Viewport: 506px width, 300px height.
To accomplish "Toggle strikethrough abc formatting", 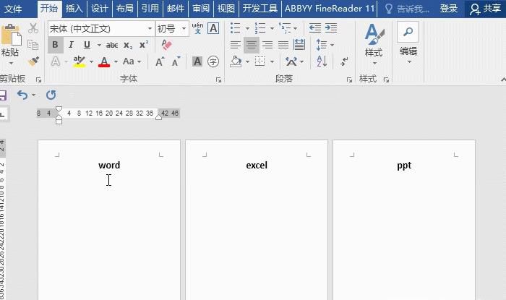I will coord(112,45).
